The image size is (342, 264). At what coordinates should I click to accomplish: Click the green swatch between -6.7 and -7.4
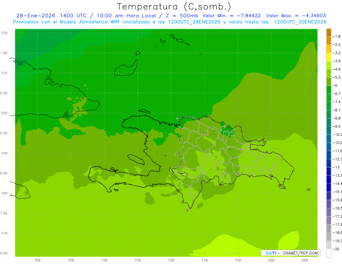click(x=329, y=98)
